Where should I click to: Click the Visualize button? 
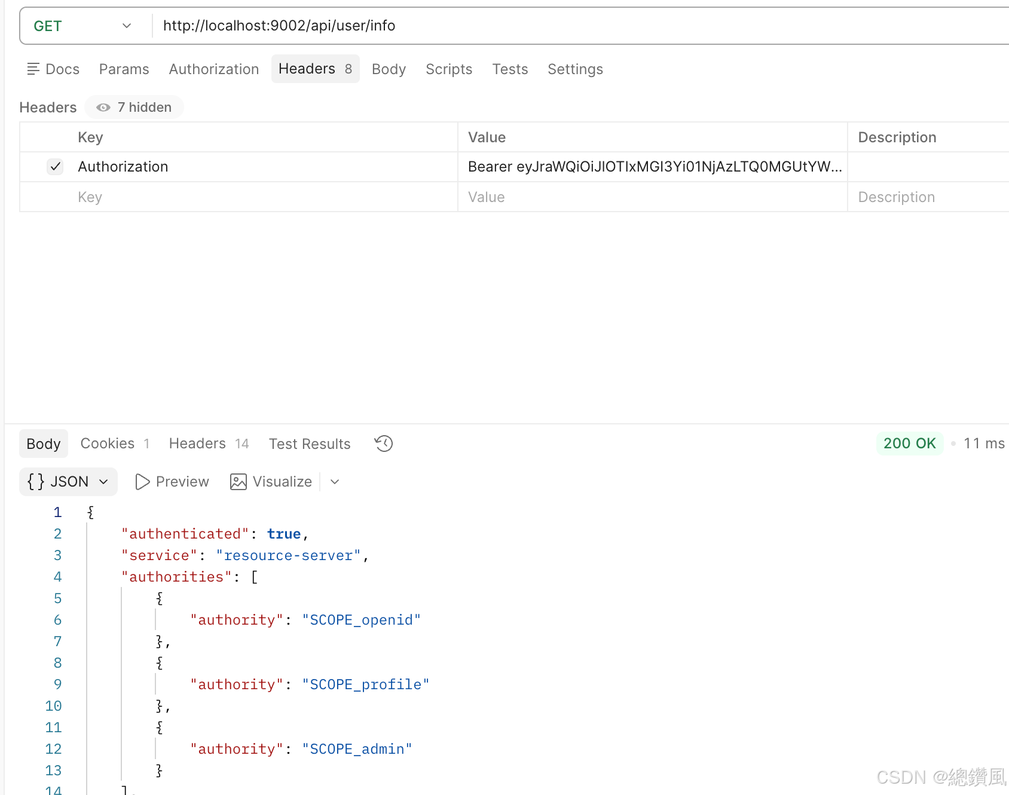[x=271, y=482]
